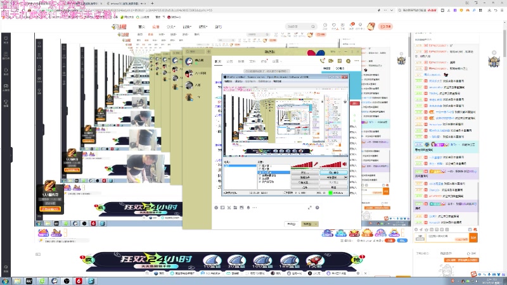Click the search magnifier in Douyu header

tap(312, 27)
